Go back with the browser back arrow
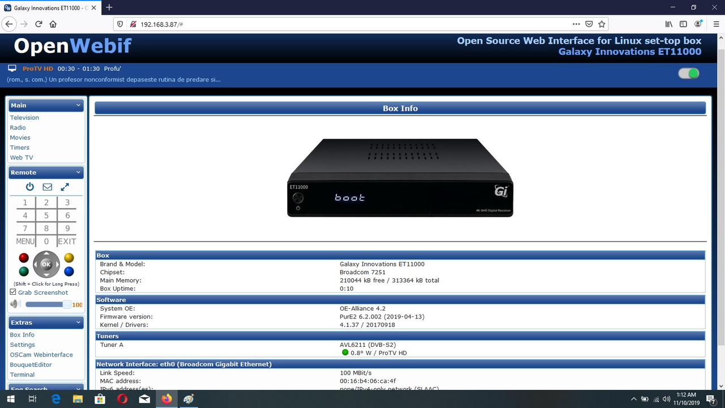This screenshot has width=725, height=408. click(x=9, y=24)
